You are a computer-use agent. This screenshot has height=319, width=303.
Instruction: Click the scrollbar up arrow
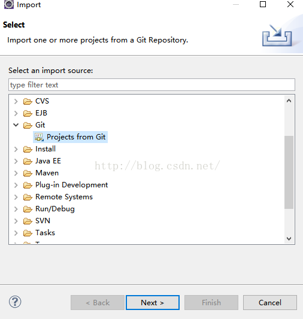[x=289, y=101]
